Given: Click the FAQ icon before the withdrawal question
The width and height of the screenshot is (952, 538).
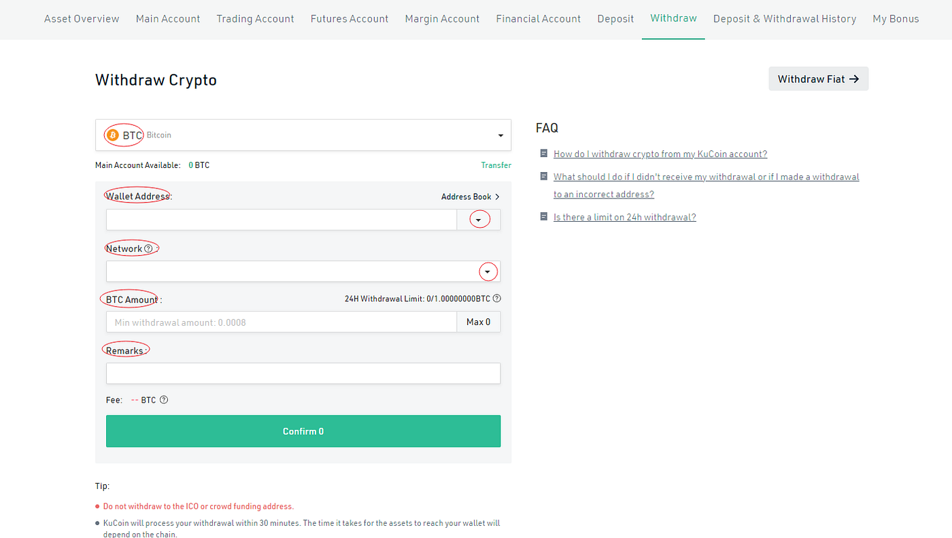Looking at the screenshot, I should pyautogui.click(x=543, y=153).
